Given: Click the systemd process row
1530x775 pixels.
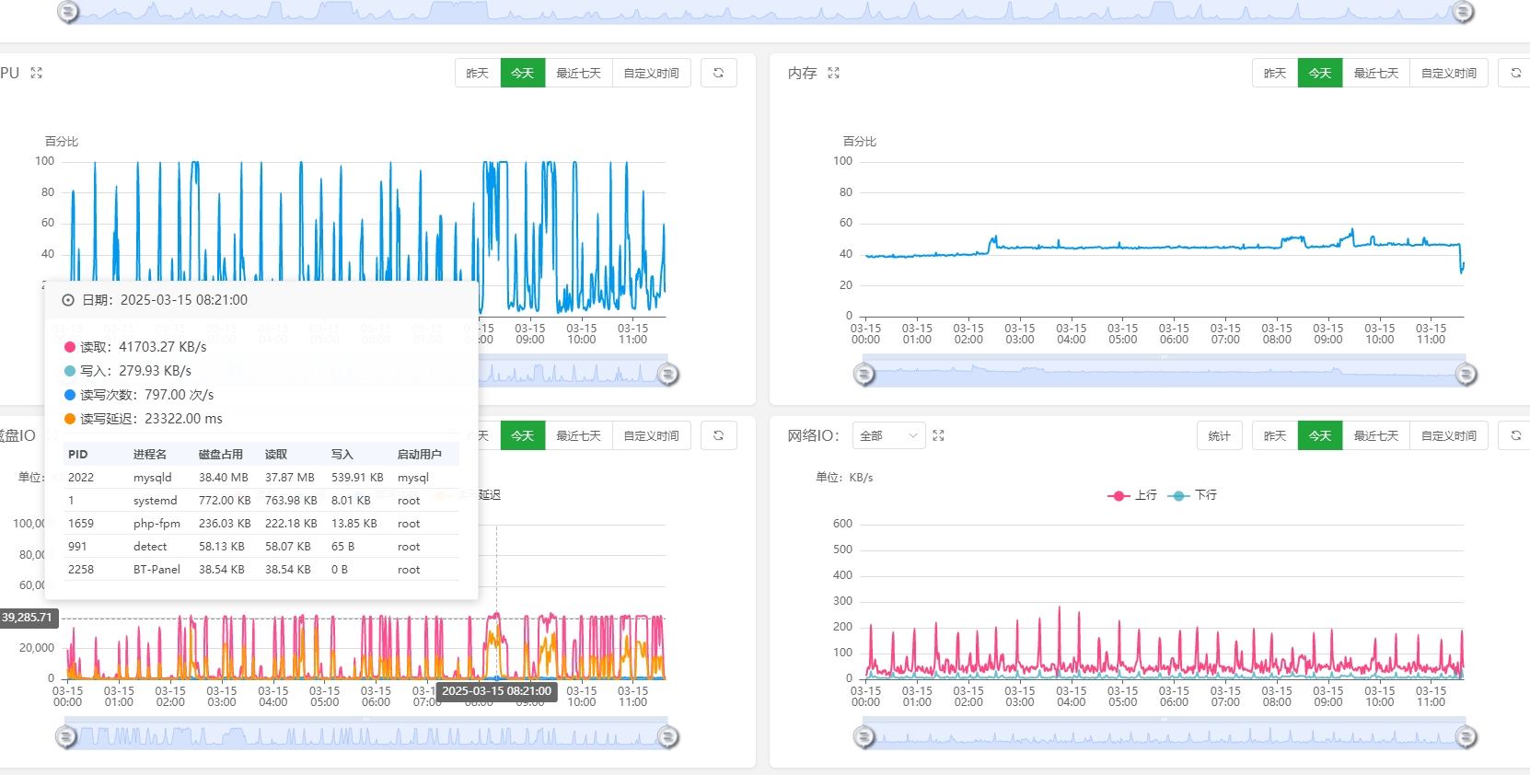Looking at the screenshot, I should click(x=261, y=501).
